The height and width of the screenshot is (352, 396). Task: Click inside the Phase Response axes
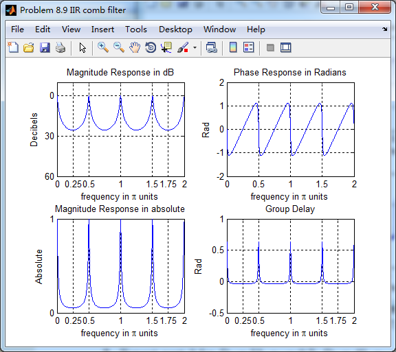point(291,130)
